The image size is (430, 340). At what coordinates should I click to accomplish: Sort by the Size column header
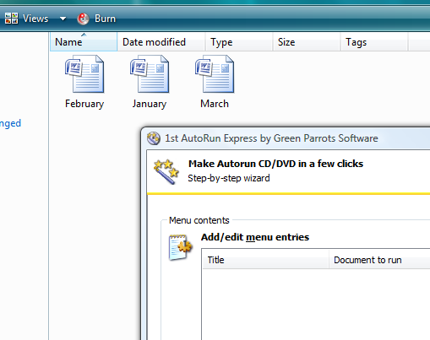coord(307,42)
